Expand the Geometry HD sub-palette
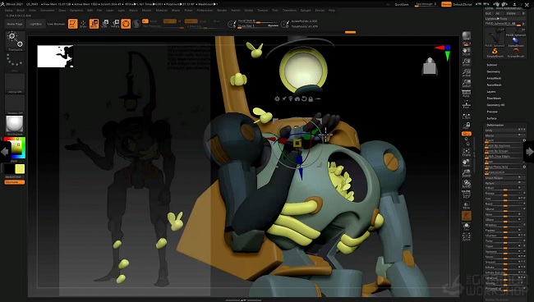This screenshot has height=302, width=534. (x=495, y=105)
